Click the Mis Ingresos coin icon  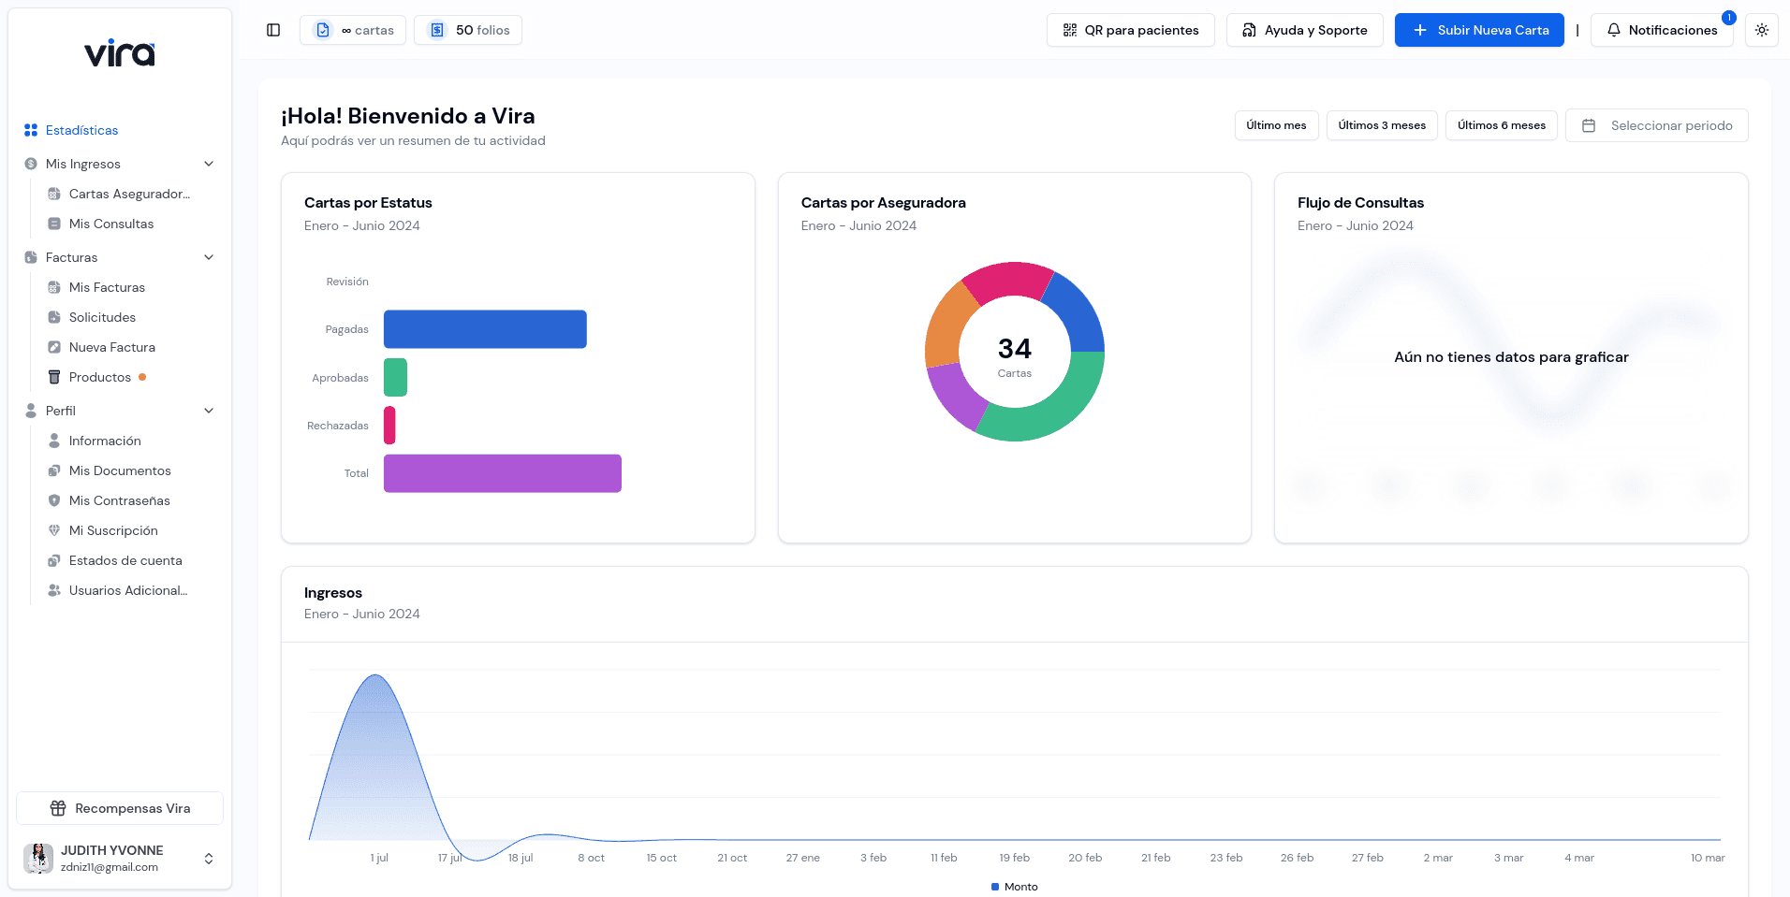[31, 164]
